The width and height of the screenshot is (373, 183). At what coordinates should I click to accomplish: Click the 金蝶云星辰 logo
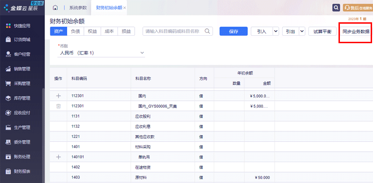(21, 7)
